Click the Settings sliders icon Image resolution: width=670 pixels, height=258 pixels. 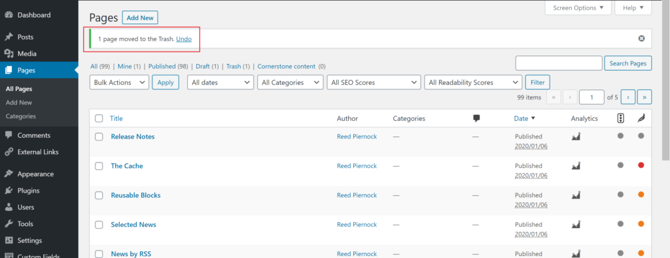tap(9, 240)
